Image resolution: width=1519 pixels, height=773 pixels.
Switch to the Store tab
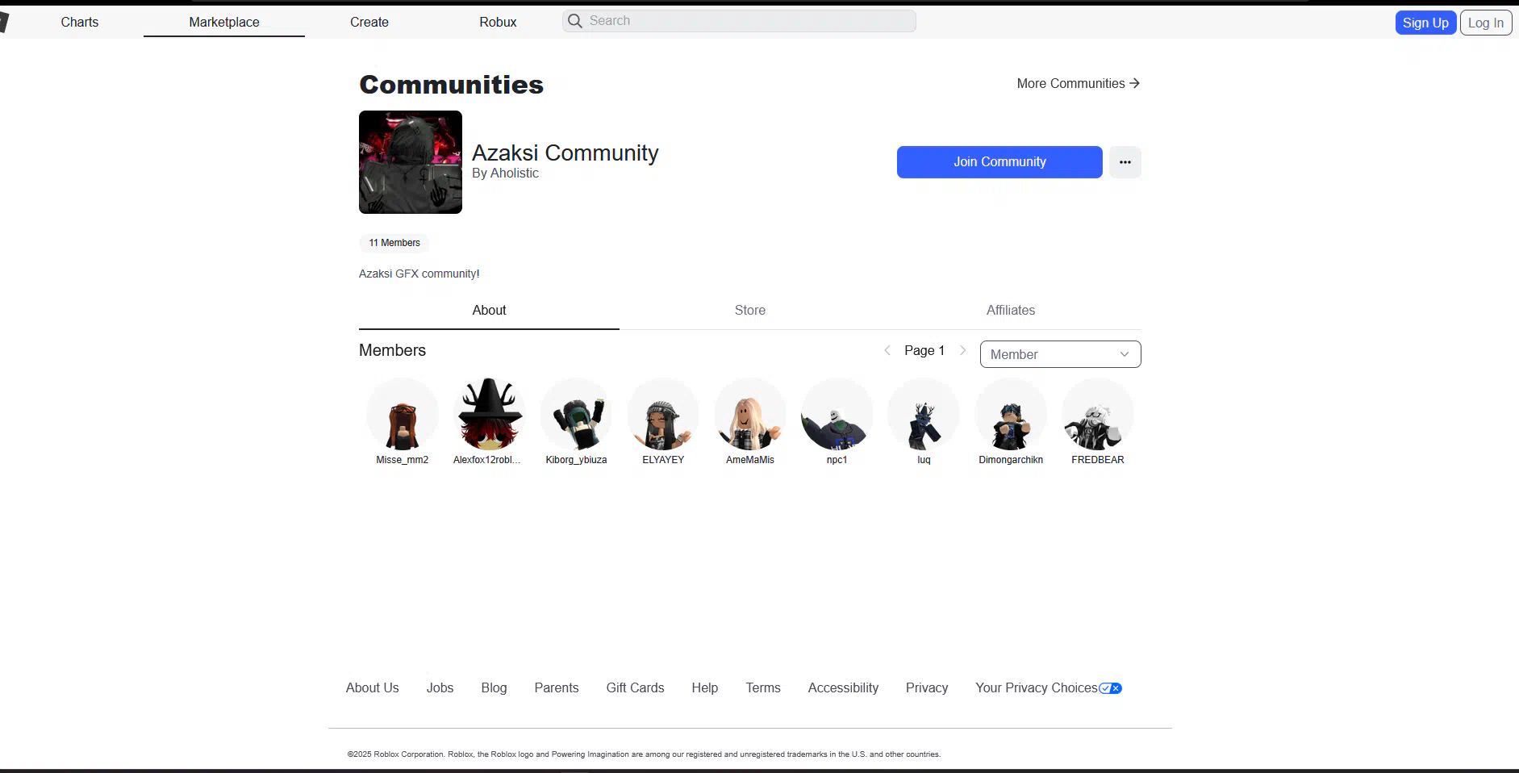[749, 311]
